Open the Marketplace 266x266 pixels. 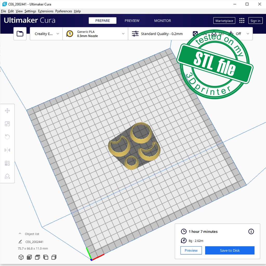click(x=224, y=21)
